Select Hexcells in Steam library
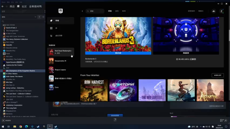The height and width of the screenshot is (129, 230). pyautogui.click(x=9, y=45)
